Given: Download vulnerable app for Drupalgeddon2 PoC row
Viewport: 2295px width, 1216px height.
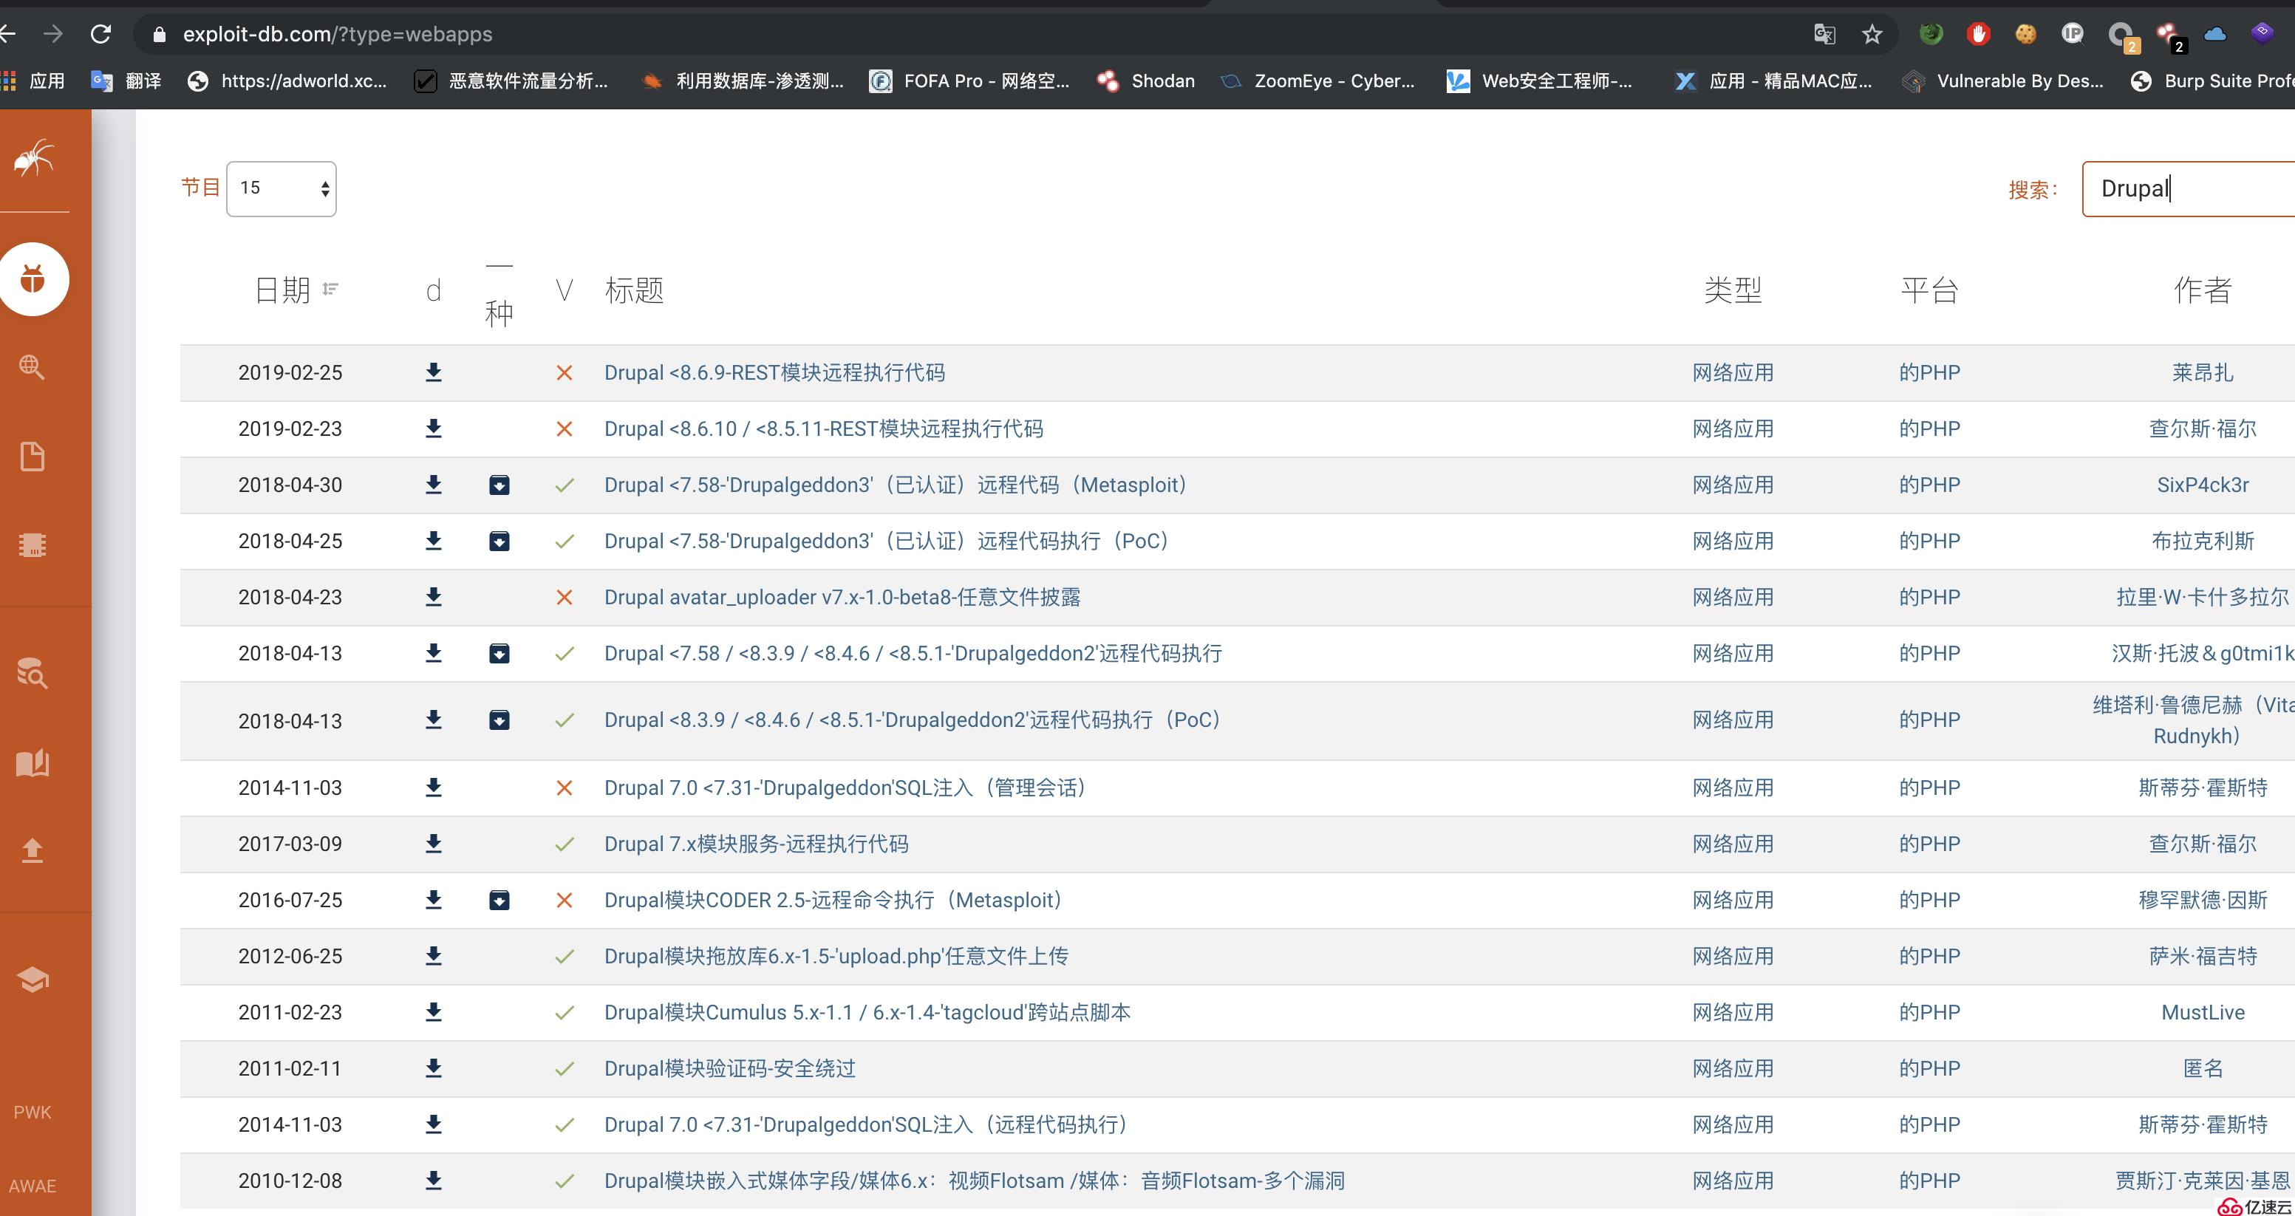Looking at the screenshot, I should [x=499, y=720].
